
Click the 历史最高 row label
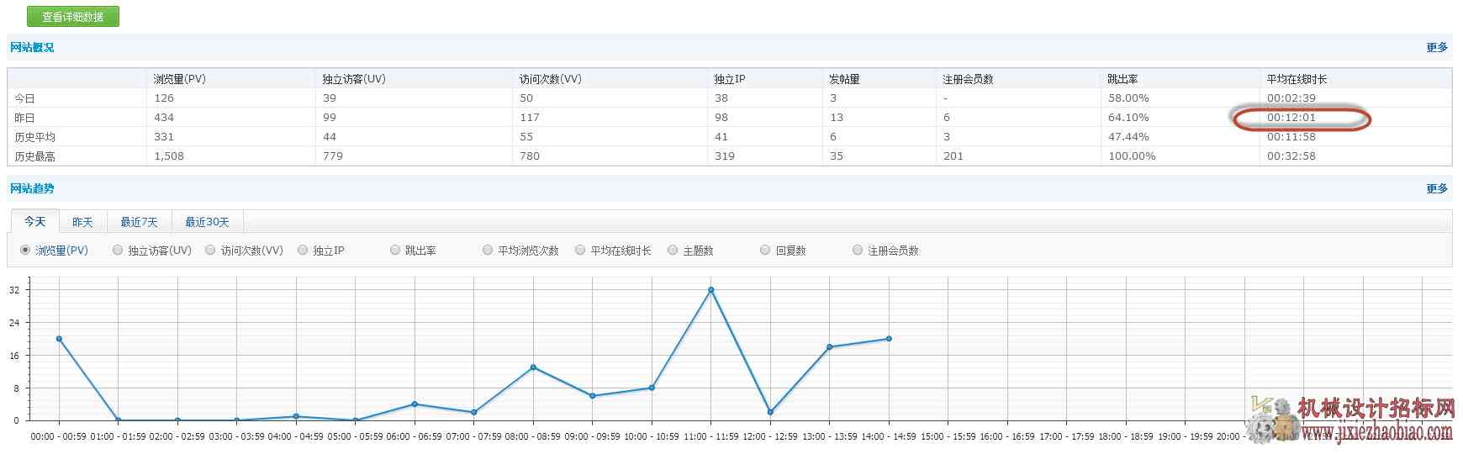34,156
